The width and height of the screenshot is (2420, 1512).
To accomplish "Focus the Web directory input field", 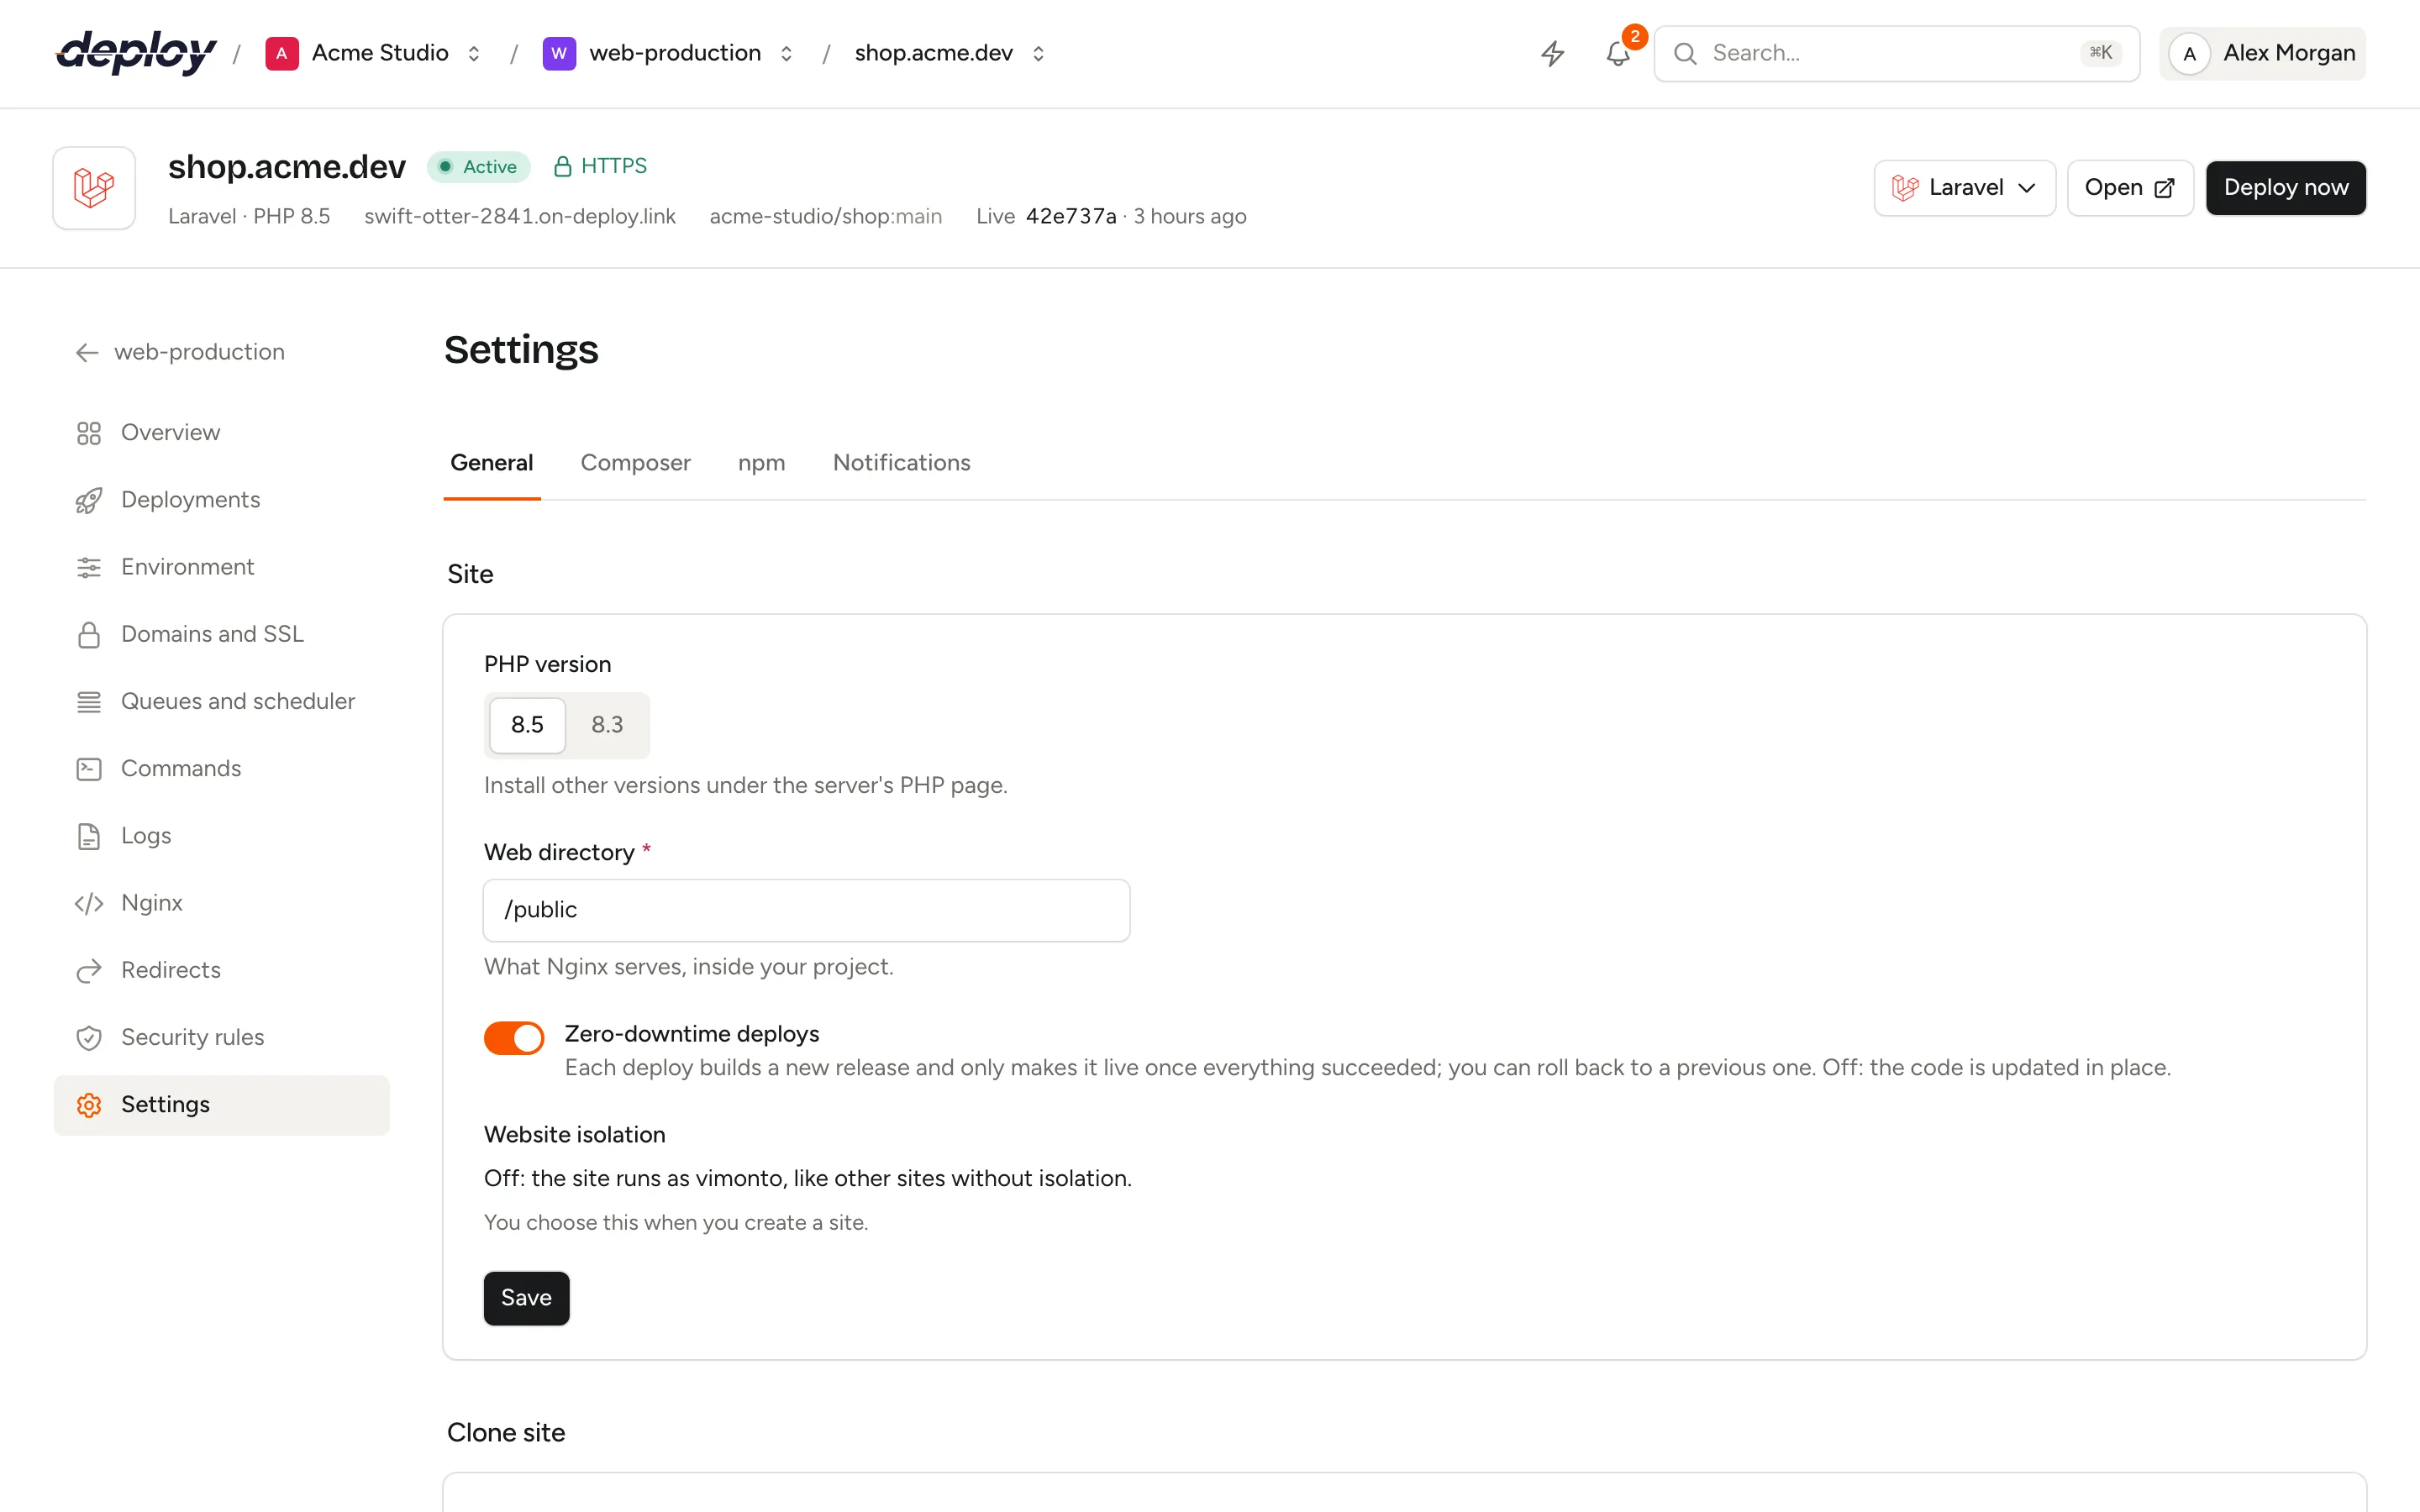I will [807, 910].
